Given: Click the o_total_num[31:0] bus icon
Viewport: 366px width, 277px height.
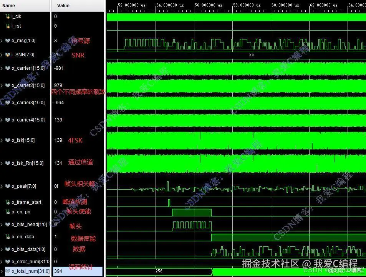Looking at the screenshot, I should [x=8, y=271].
